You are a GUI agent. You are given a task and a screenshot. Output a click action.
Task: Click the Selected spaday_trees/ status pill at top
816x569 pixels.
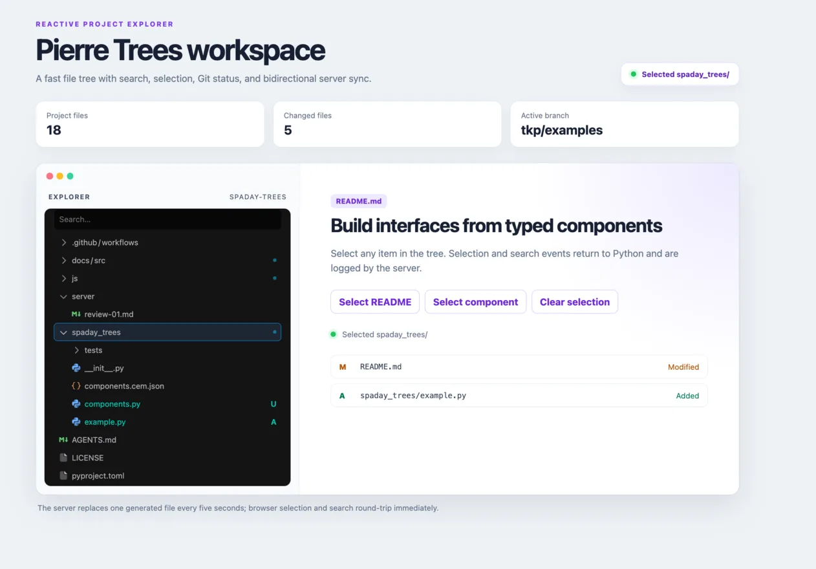point(680,74)
